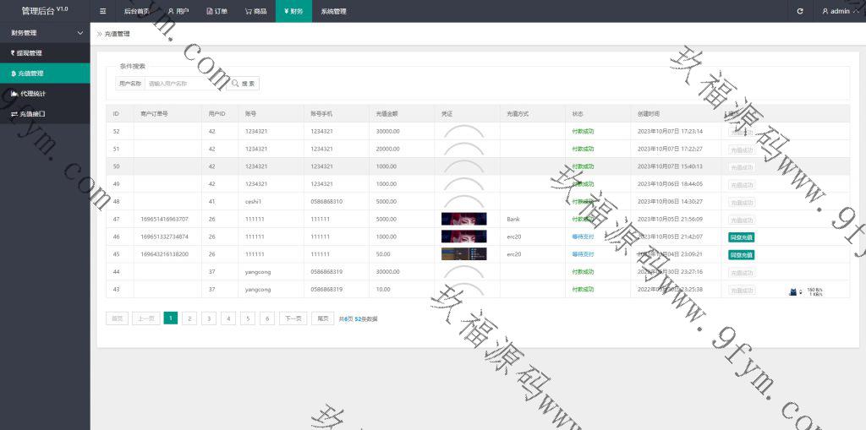The height and width of the screenshot is (430, 866).
Task: Click the network speed monitor widget icon
Action: pyautogui.click(x=794, y=291)
